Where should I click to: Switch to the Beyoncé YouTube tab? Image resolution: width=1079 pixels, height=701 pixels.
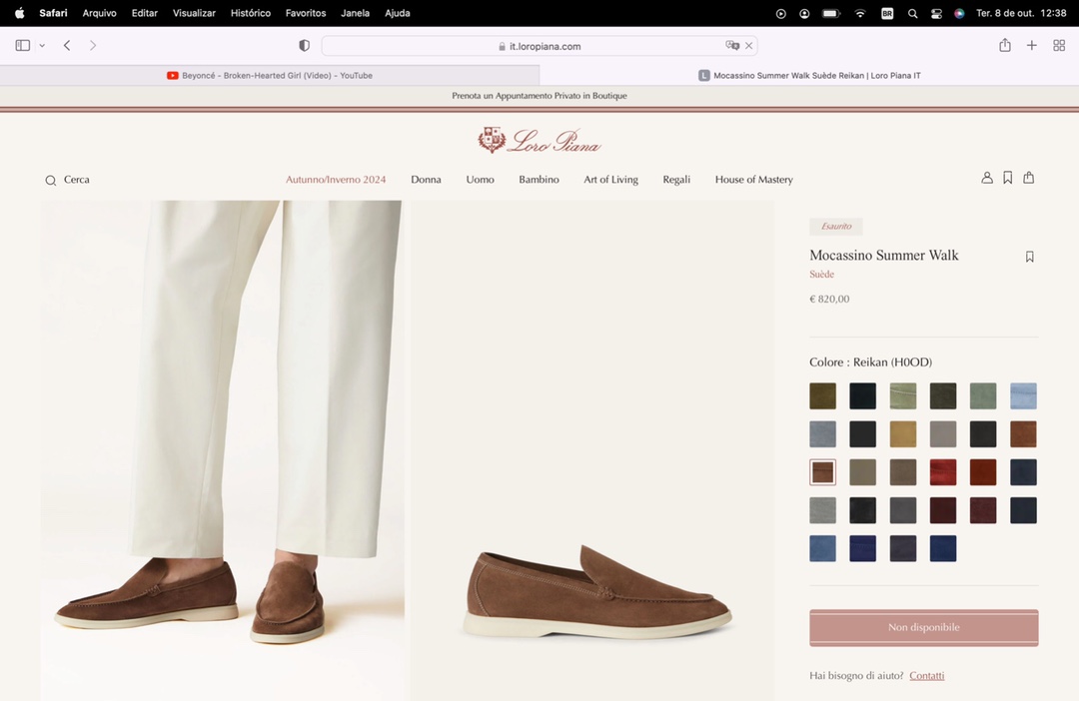pos(270,76)
